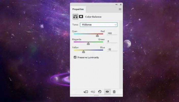This screenshot has width=179, height=102.
Task: Close the Properties panel
Action: click(121, 5)
